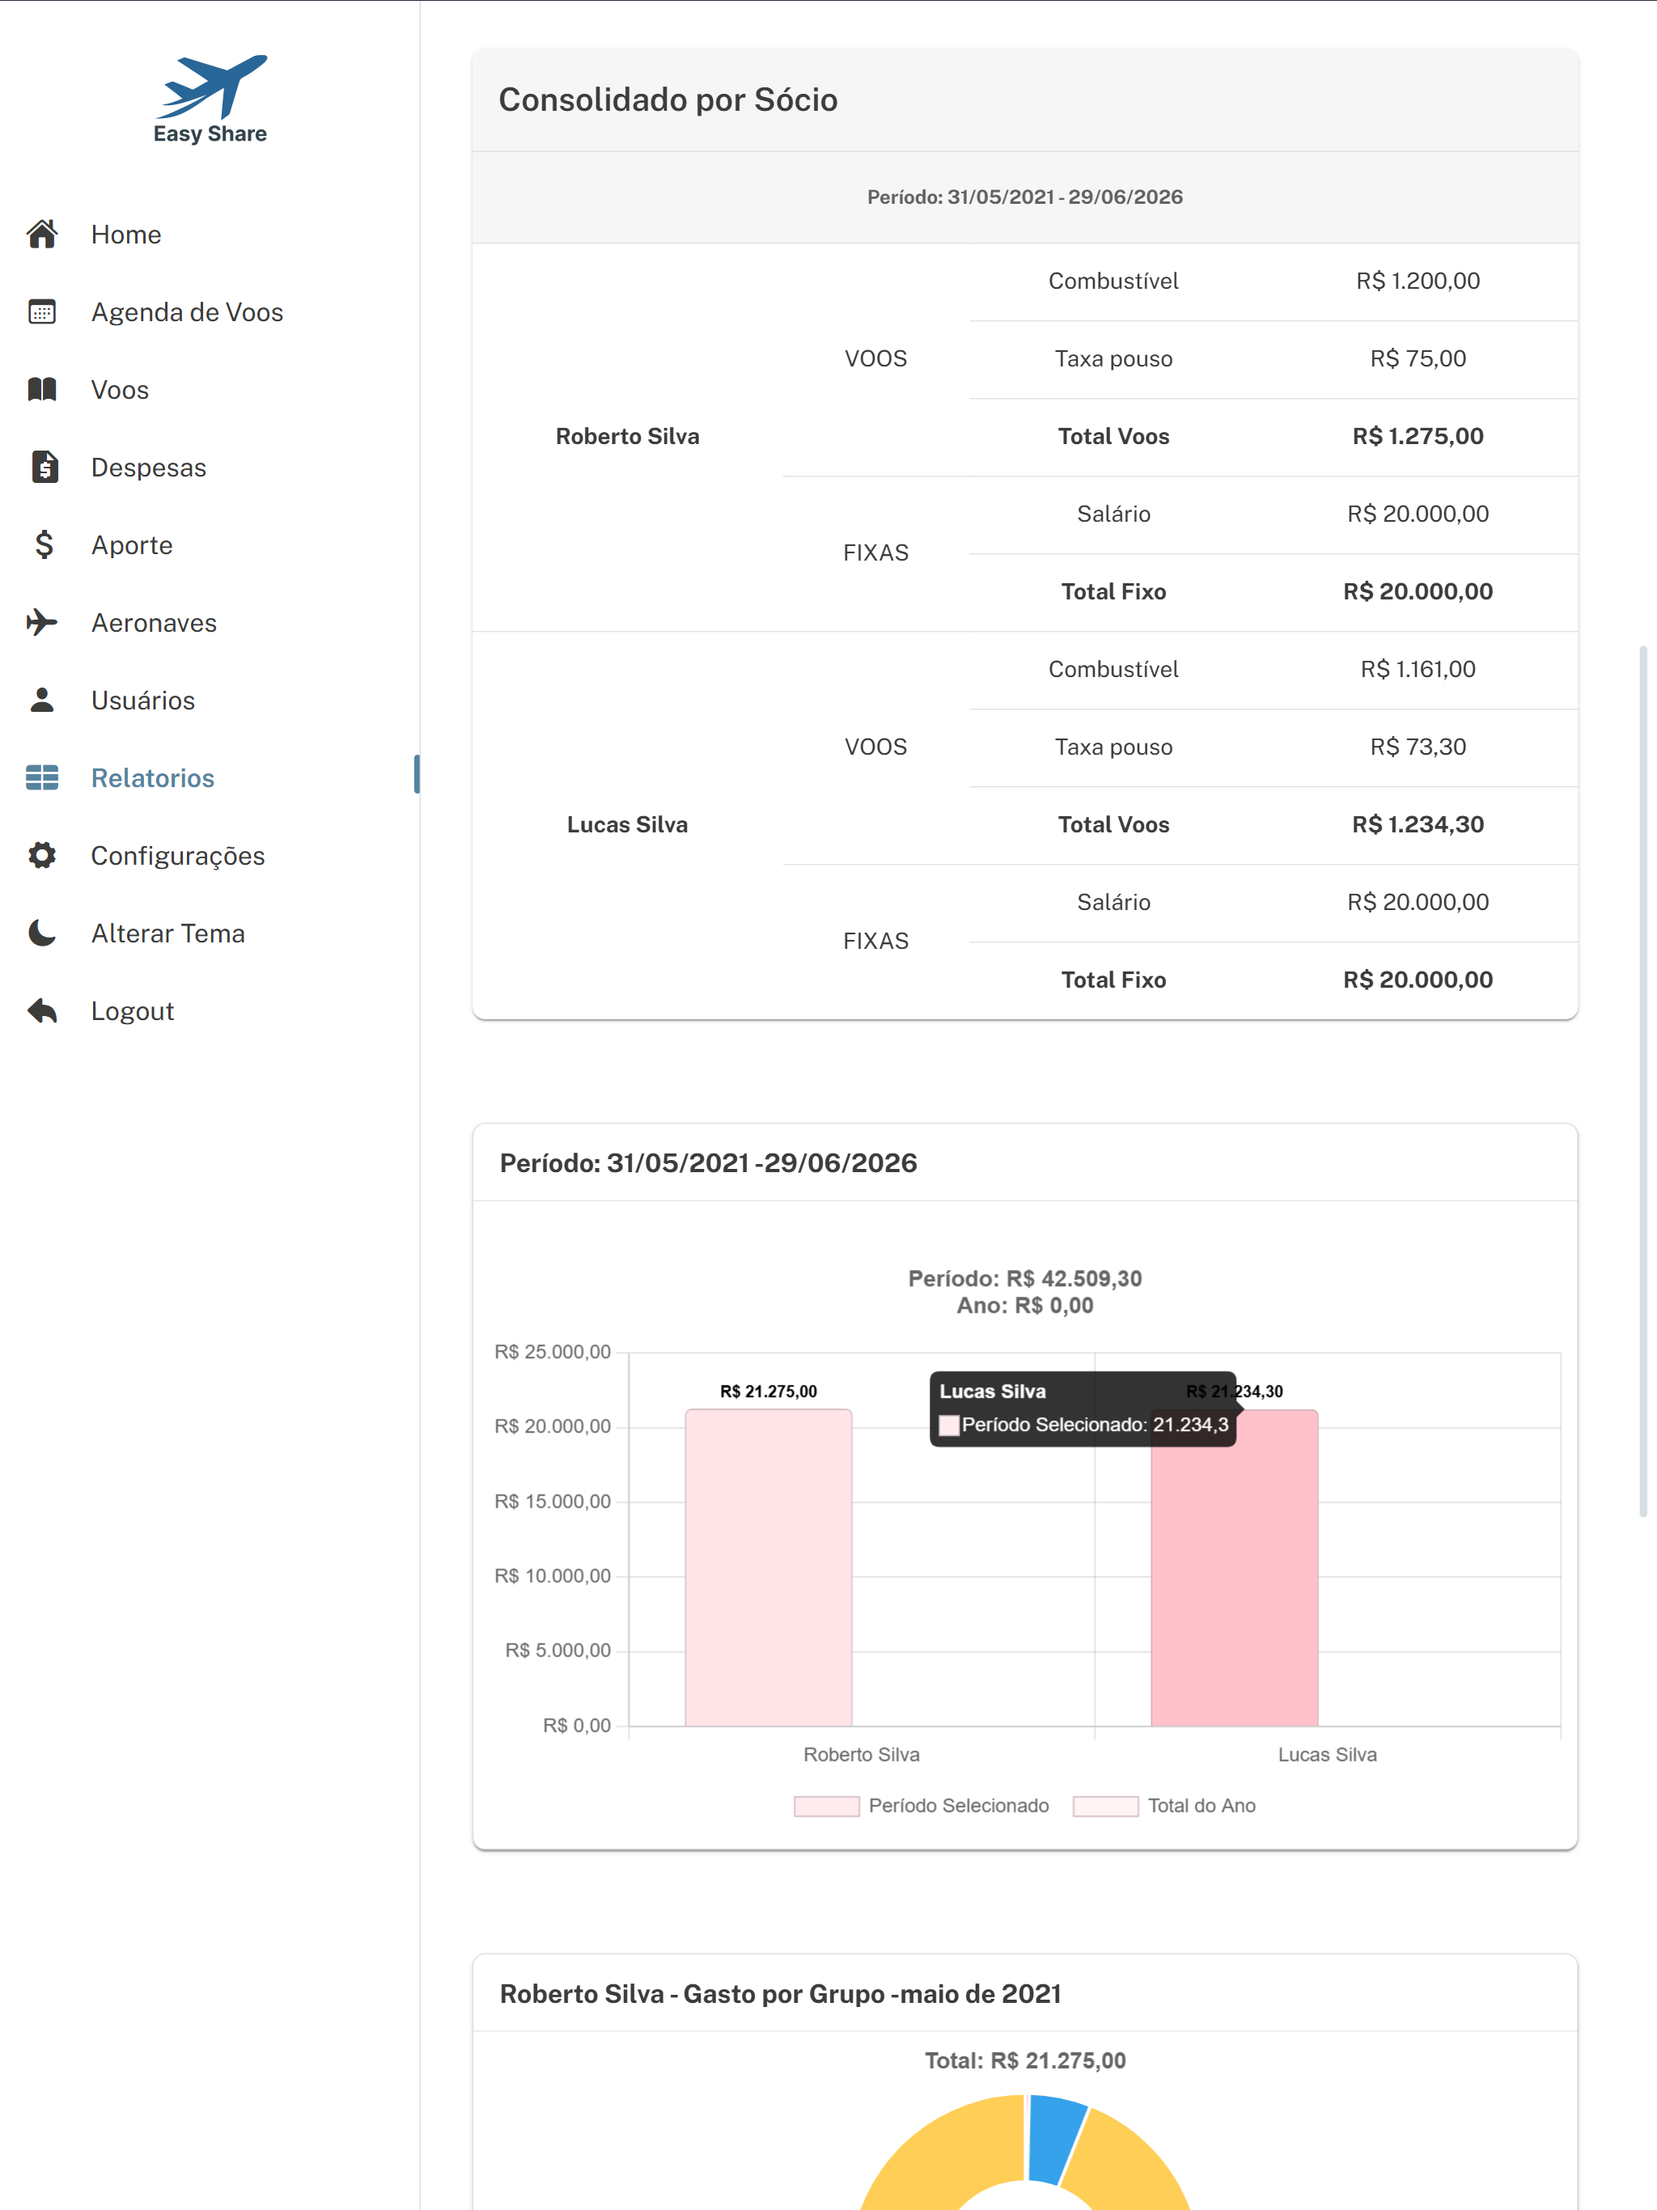Viewport: 1657px width, 2210px height.
Task: Click the R$ 21.275,00 bar data label
Action: click(769, 1391)
